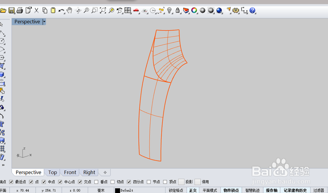Viewport: 328px width, 193px height.
Task: Switch to the Right viewport tab
Action: [x=89, y=172]
